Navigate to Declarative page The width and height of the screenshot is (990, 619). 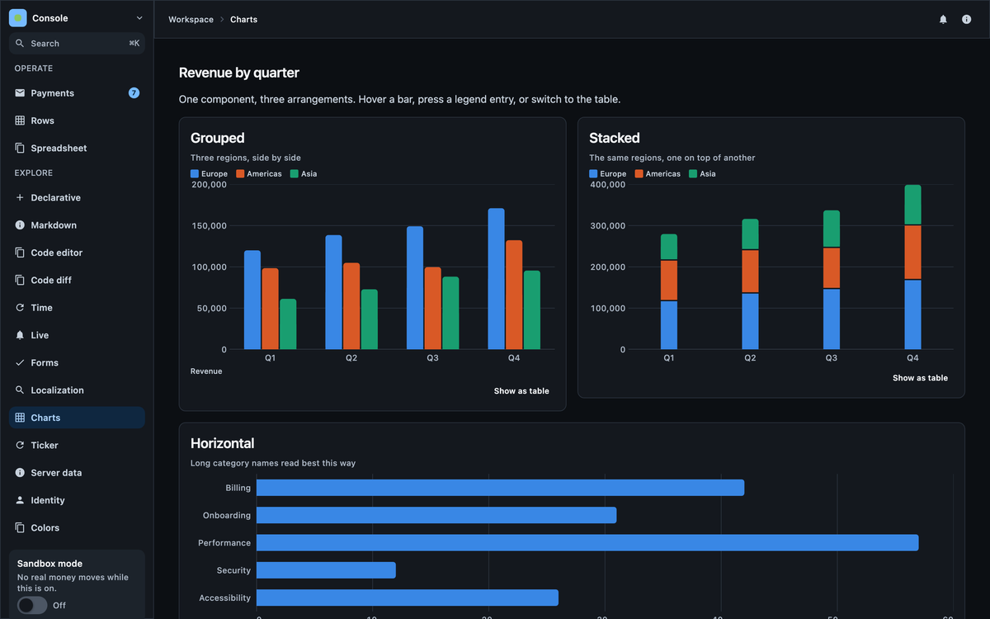tap(77, 197)
